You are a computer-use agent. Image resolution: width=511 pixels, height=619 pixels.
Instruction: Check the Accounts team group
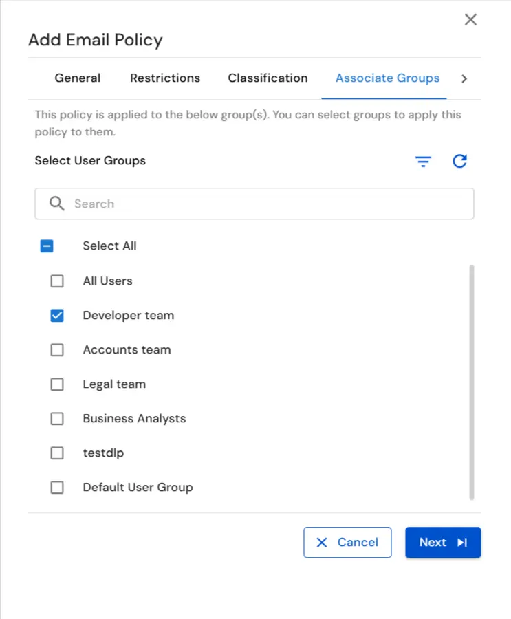pyautogui.click(x=57, y=349)
